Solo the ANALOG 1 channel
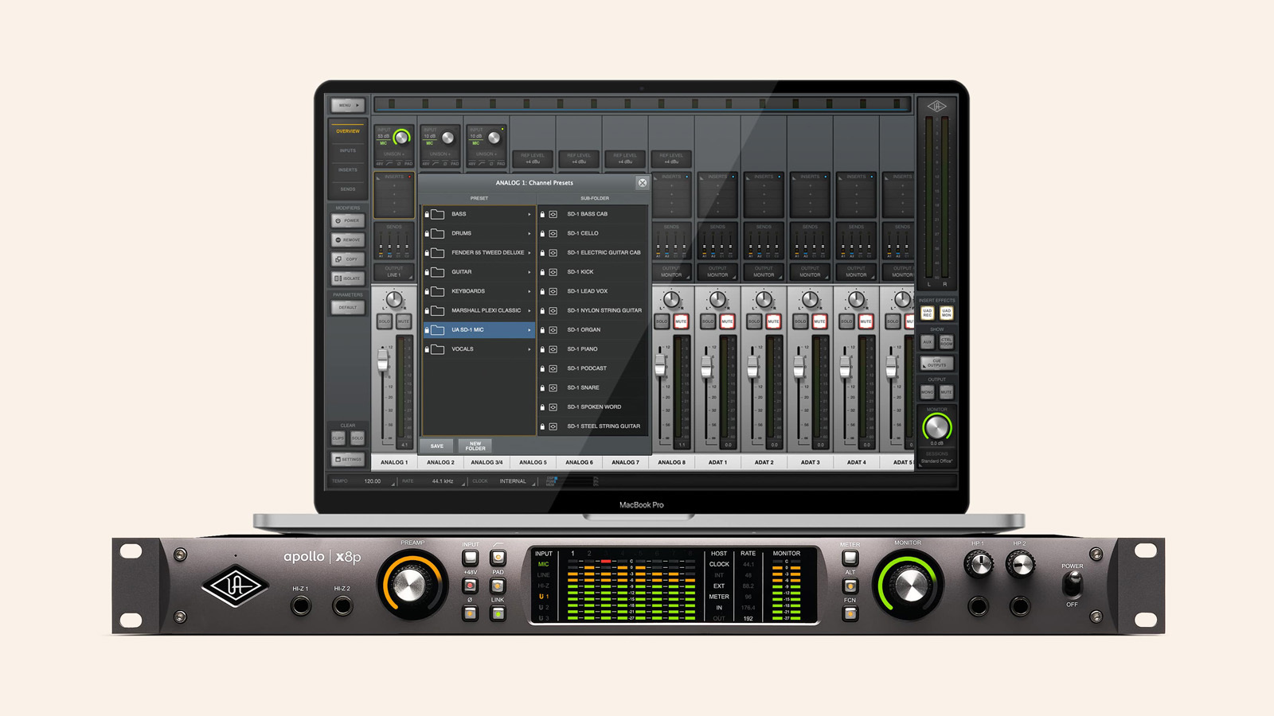The height and width of the screenshot is (716, 1274). (385, 321)
